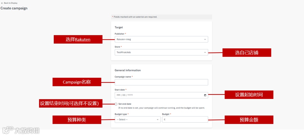Viewport: 304px width, 136px height.
Task: Focus the Campaign name input field
Action: pos(161,82)
